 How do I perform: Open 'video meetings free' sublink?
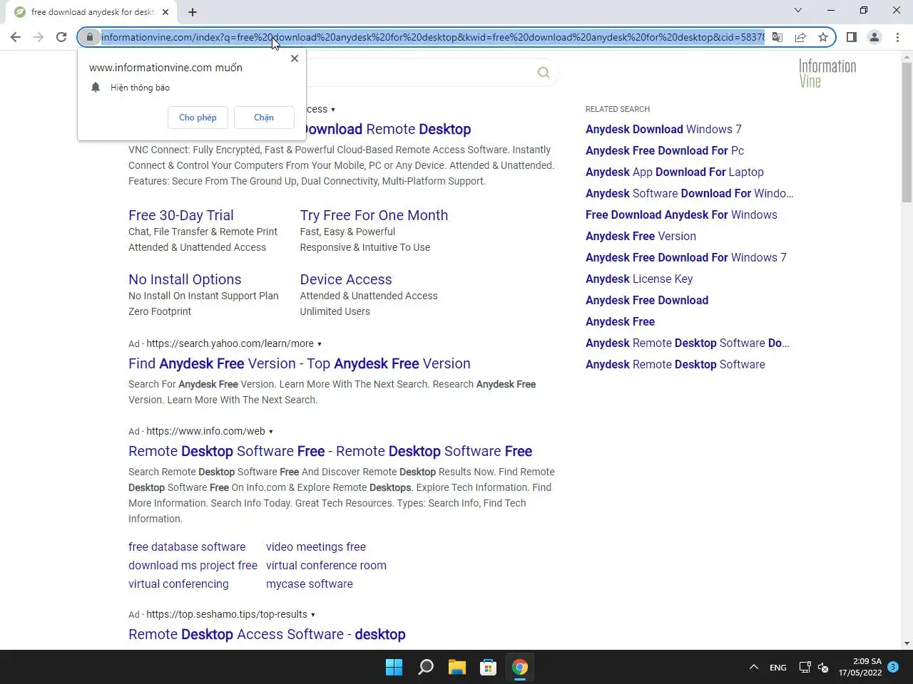(x=316, y=546)
